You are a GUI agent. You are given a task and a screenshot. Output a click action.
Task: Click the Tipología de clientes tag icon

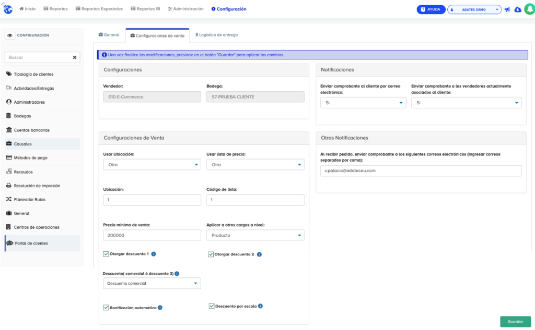[9, 74]
